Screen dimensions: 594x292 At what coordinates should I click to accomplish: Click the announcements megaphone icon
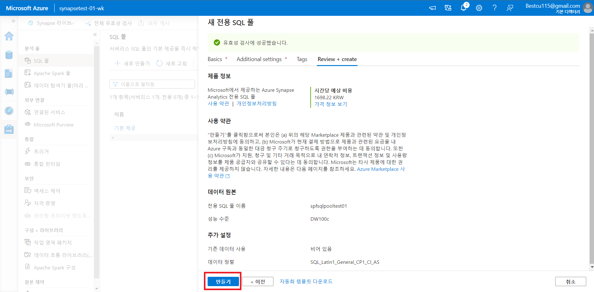tap(432, 8)
